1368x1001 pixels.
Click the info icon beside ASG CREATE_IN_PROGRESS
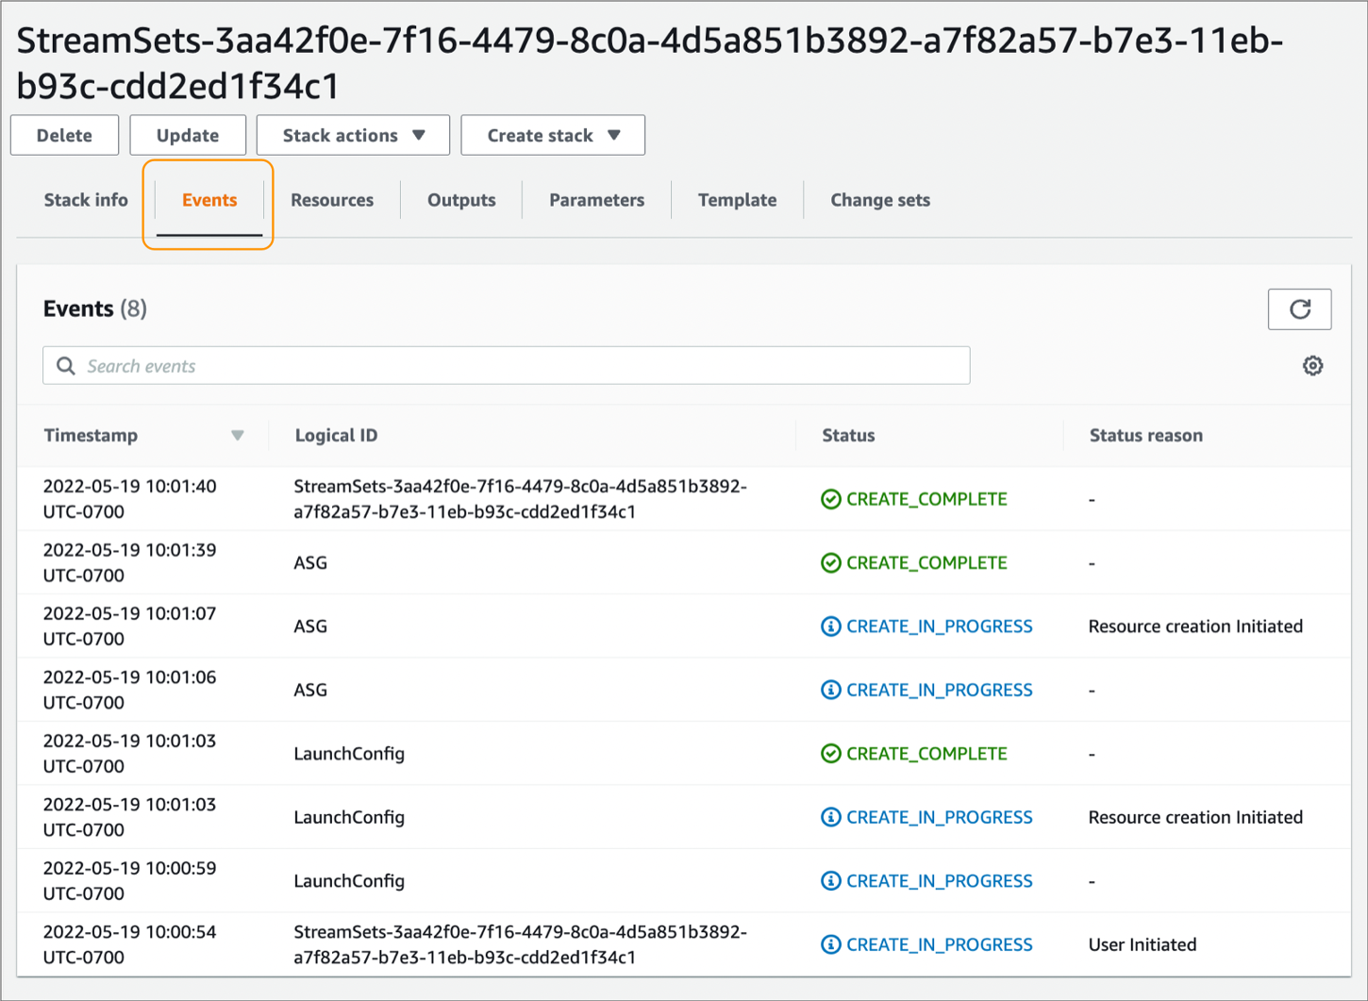830,626
